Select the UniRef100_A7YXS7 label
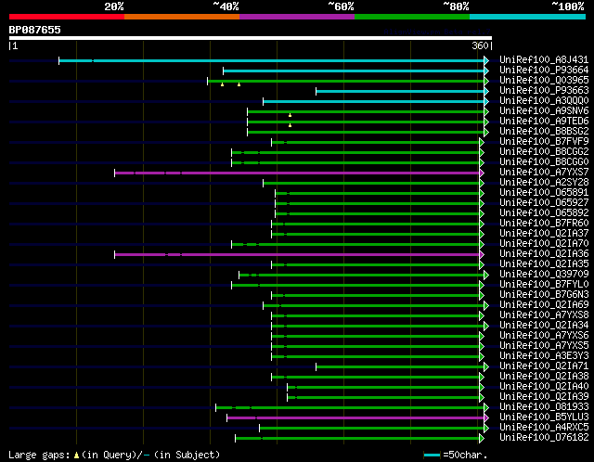The image size is (594, 462). coord(544,173)
